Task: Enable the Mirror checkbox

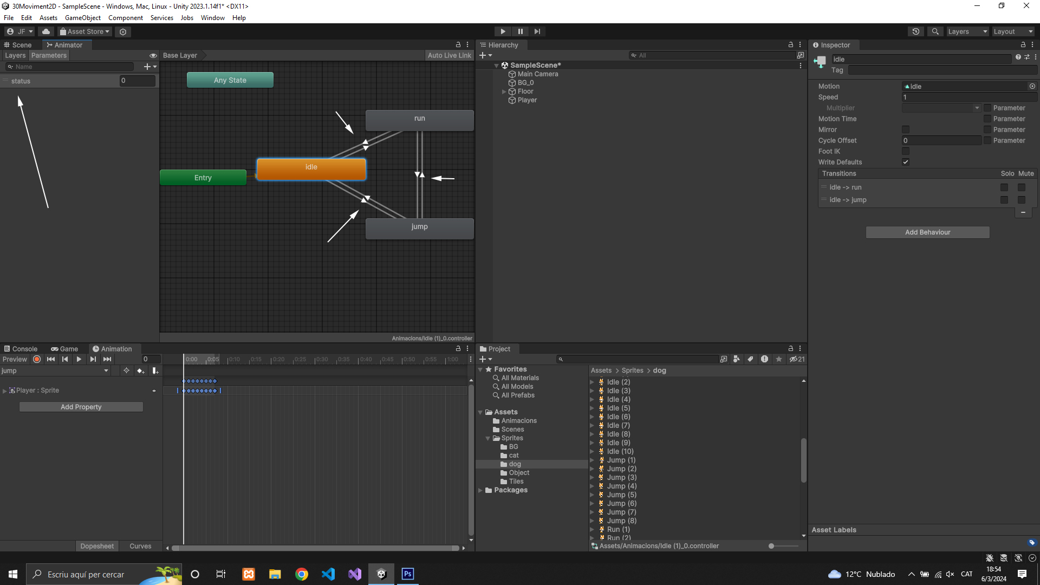Action: (x=905, y=129)
